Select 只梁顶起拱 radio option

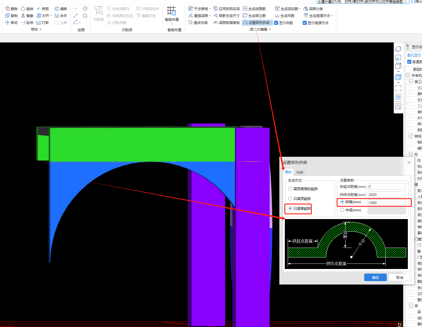290,199
